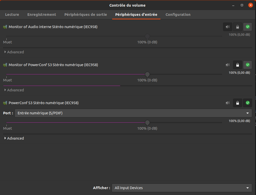Set PowerConf S3 Stéréo numérique as fallback device
256x195 pixels.
coord(247,103)
